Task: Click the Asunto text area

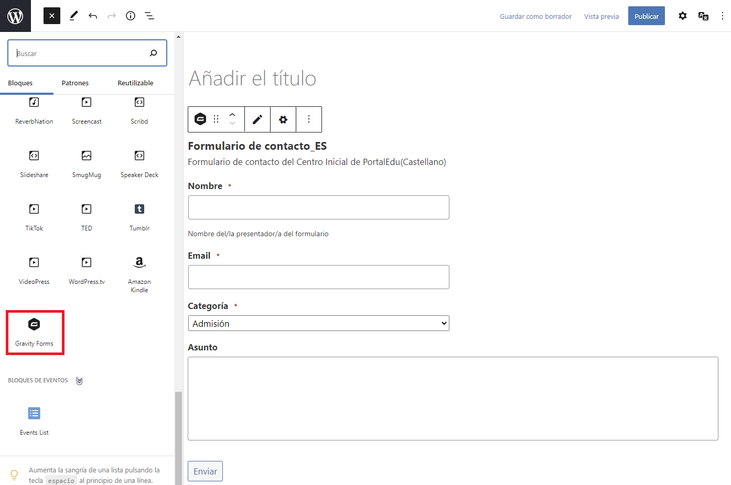Action: 453,399
